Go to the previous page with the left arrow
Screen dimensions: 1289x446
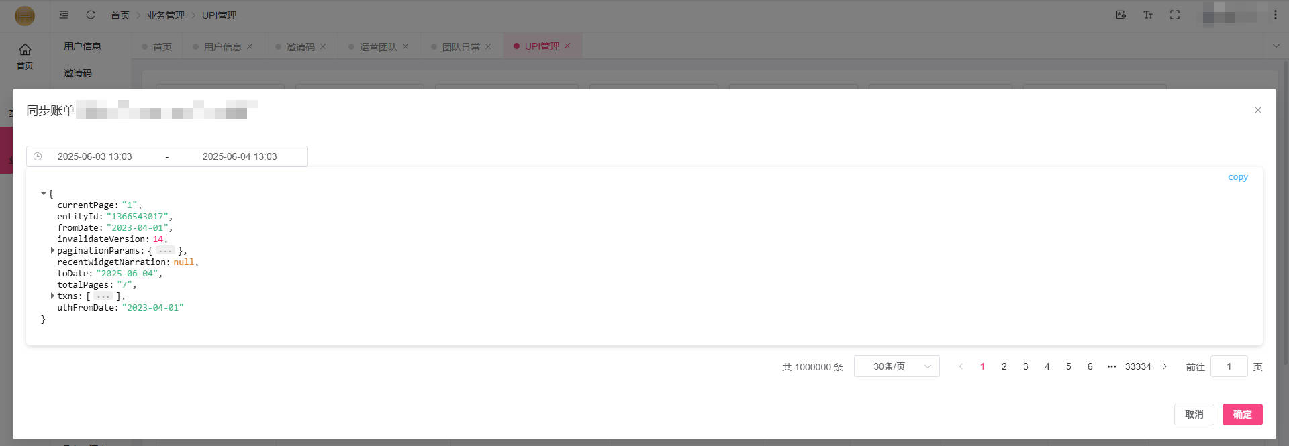click(961, 366)
